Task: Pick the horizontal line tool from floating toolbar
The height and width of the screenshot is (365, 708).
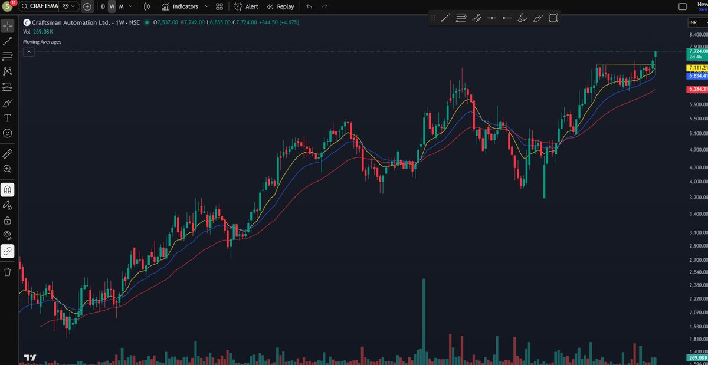Action: tap(491, 18)
